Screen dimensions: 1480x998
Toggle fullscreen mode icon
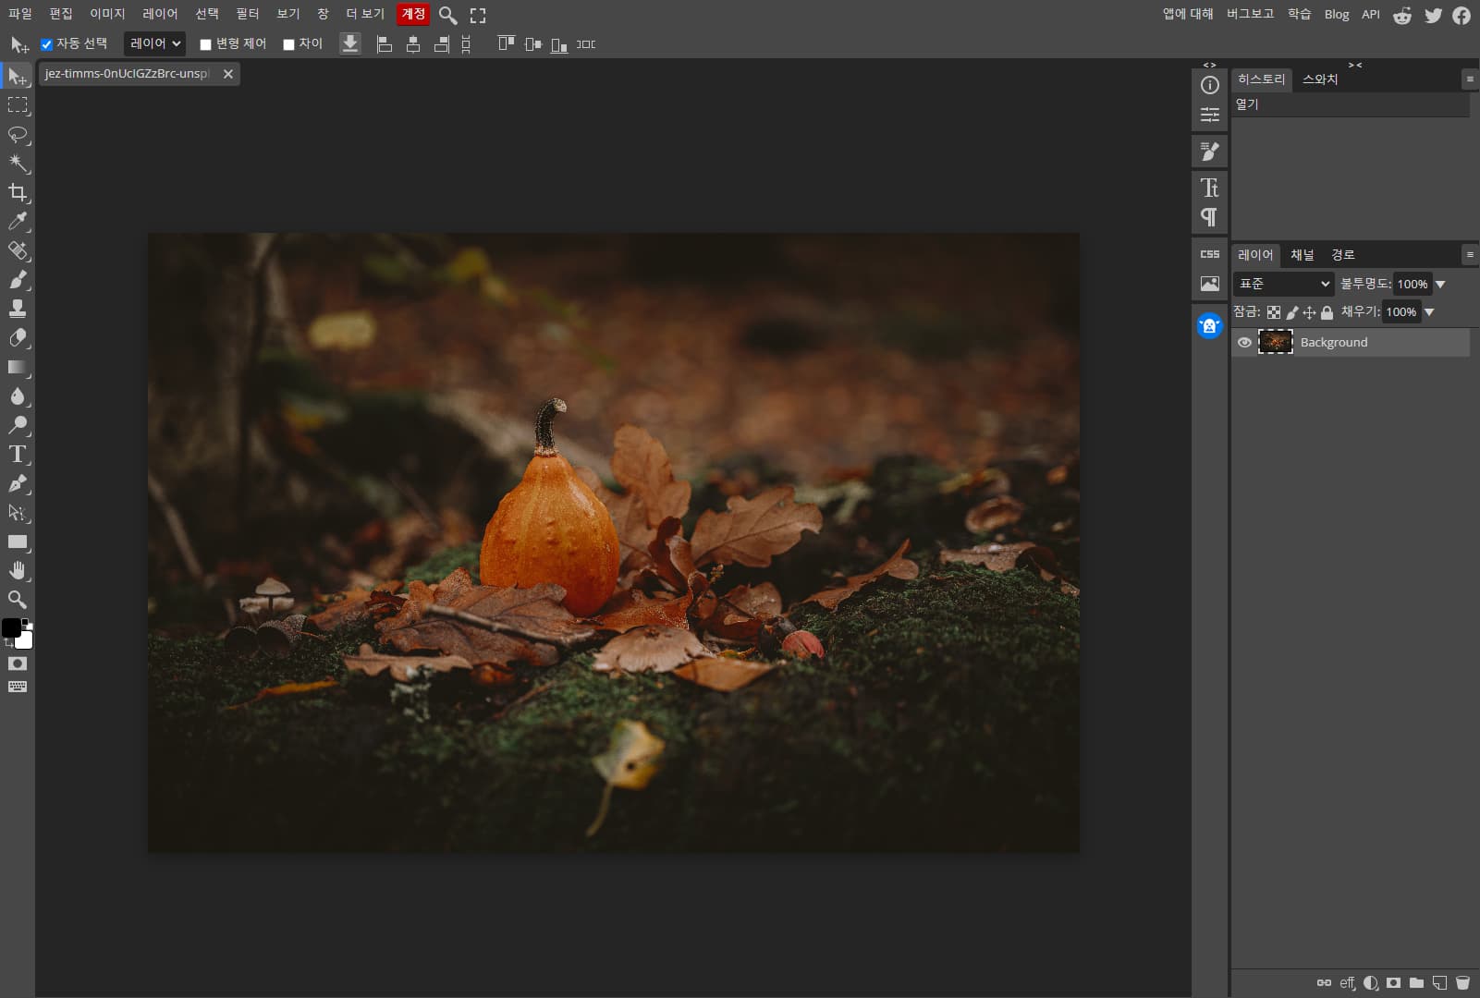(478, 15)
